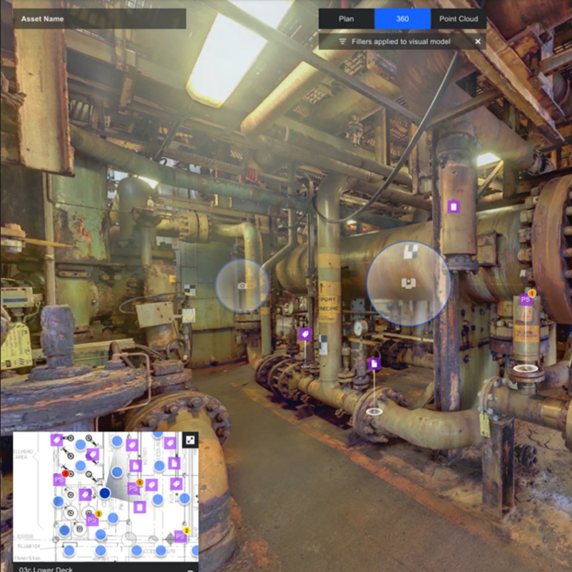Expand the minimap to full size
The width and height of the screenshot is (572, 572).
pyautogui.click(x=190, y=440)
